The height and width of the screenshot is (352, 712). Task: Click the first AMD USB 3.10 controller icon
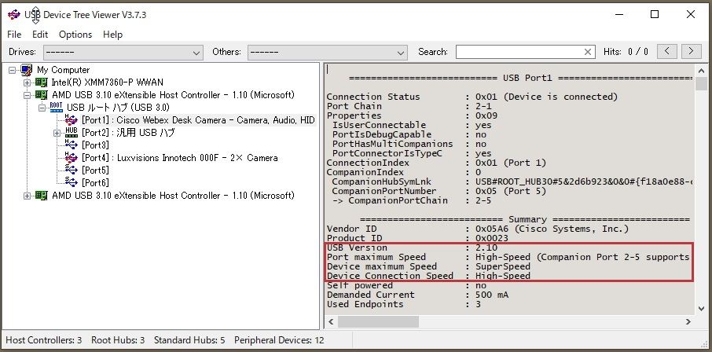coord(42,95)
